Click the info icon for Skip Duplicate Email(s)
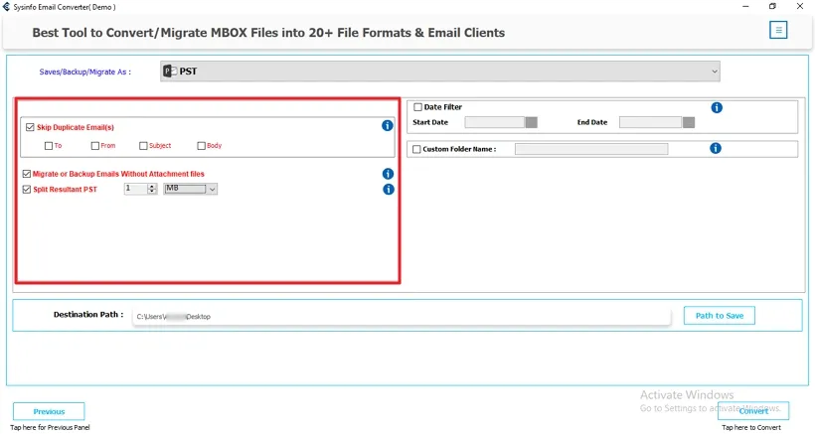Image resolution: width=815 pixels, height=434 pixels. [388, 125]
